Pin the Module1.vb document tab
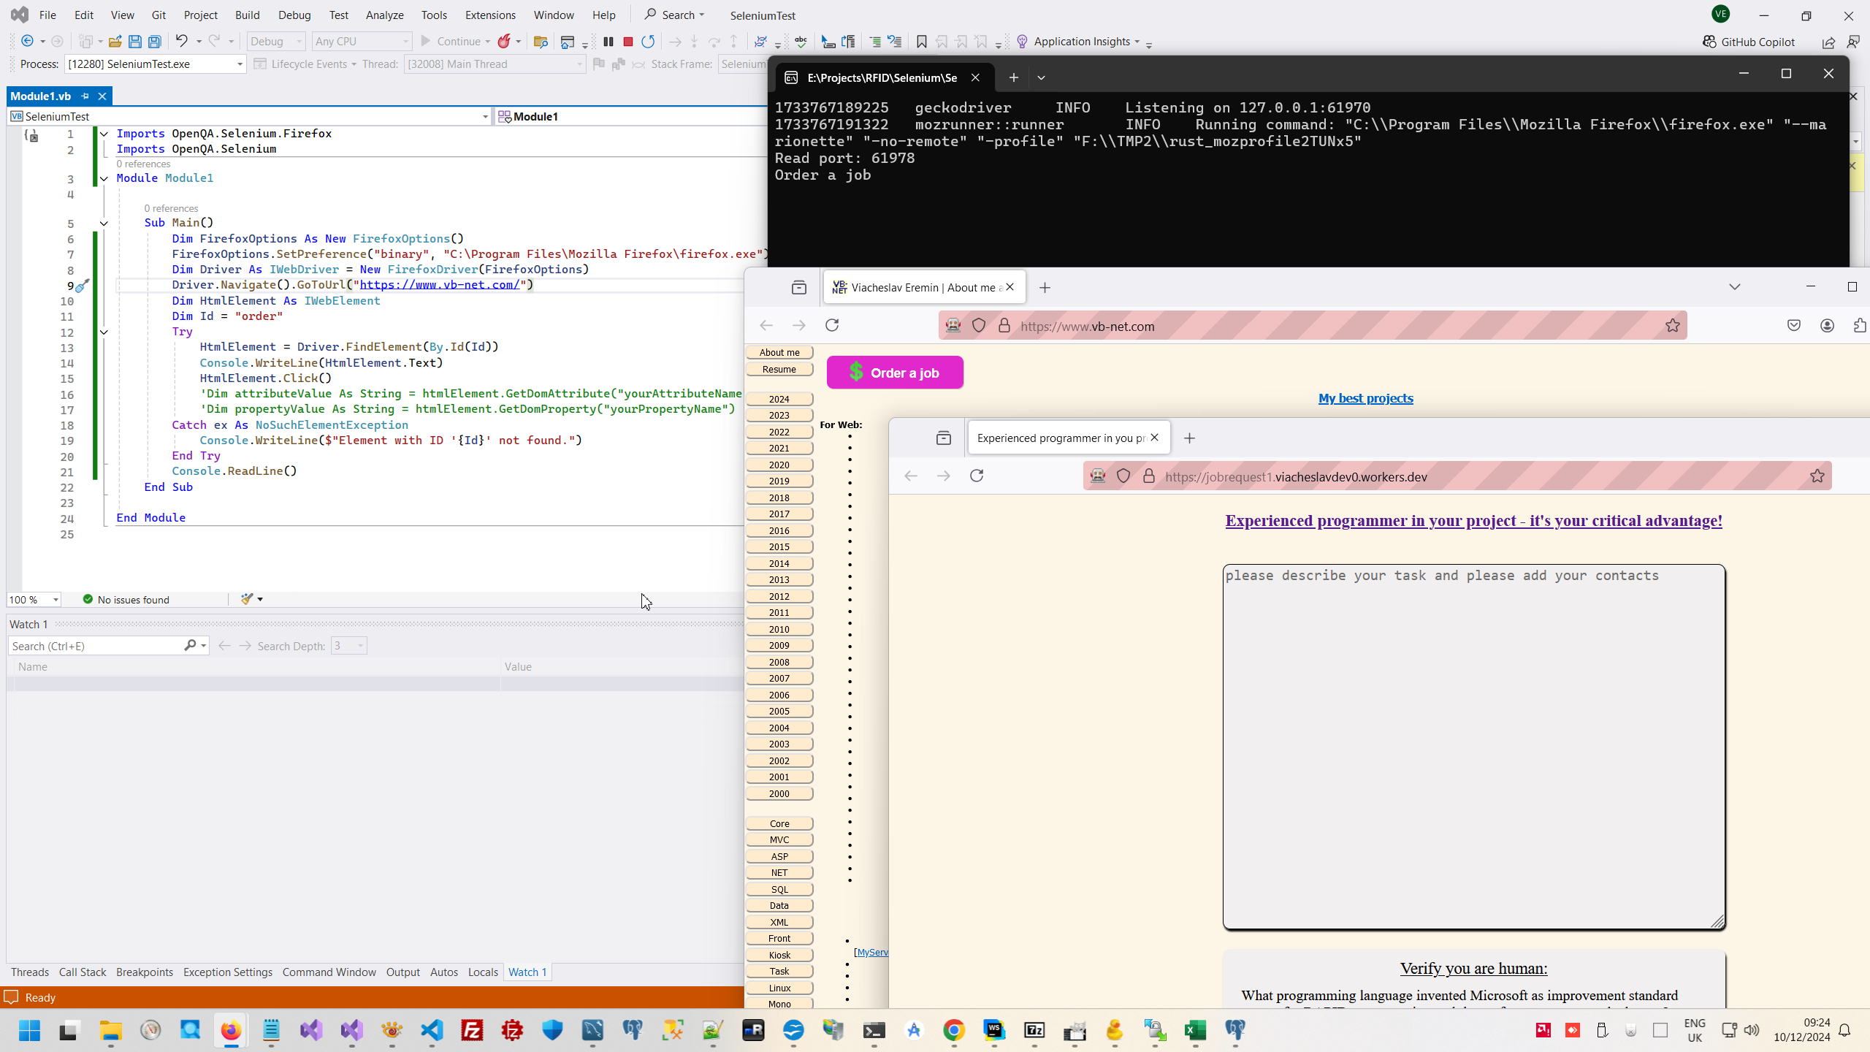 click(85, 96)
